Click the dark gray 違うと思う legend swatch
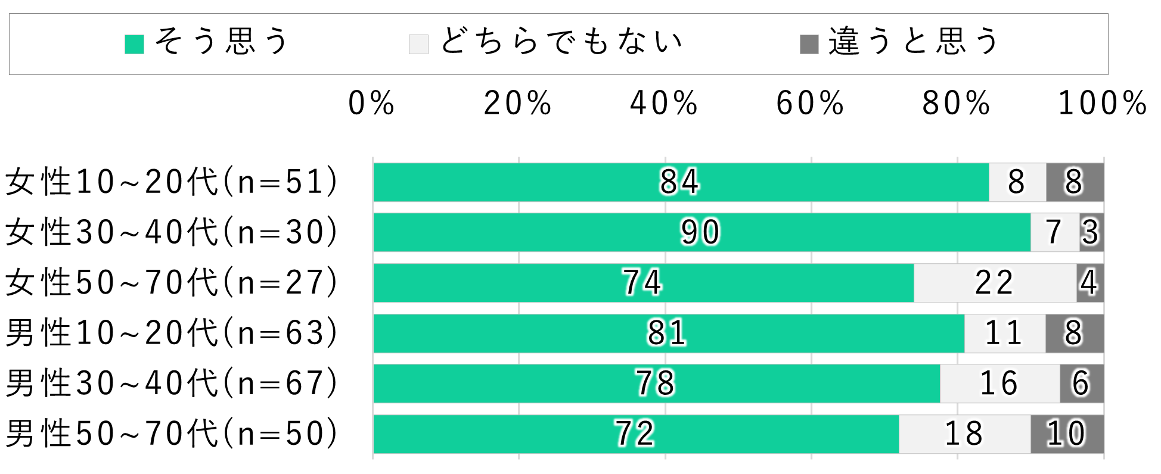The height and width of the screenshot is (474, 1161). [809, 44]
